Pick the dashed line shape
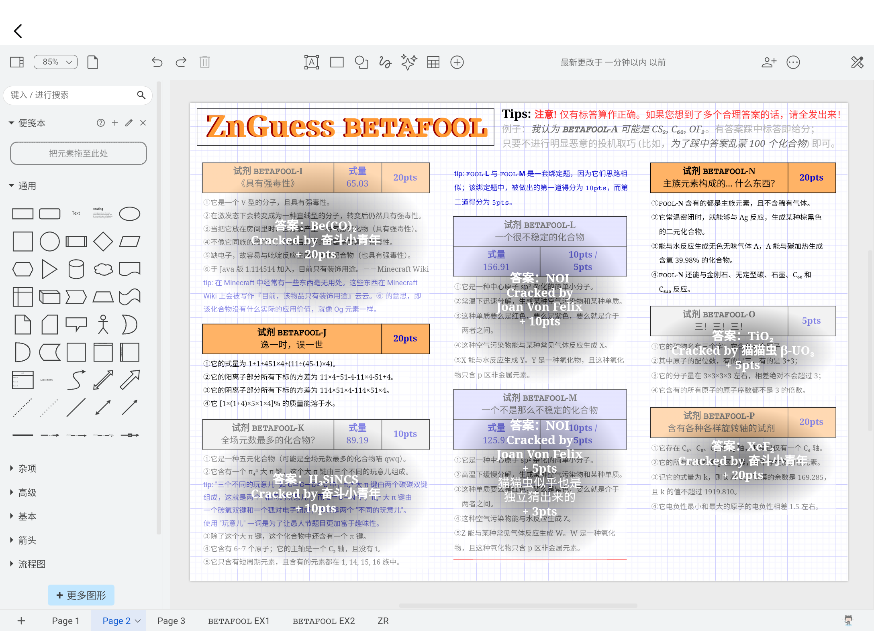This screenshot has height=642, width=874. 22,407
